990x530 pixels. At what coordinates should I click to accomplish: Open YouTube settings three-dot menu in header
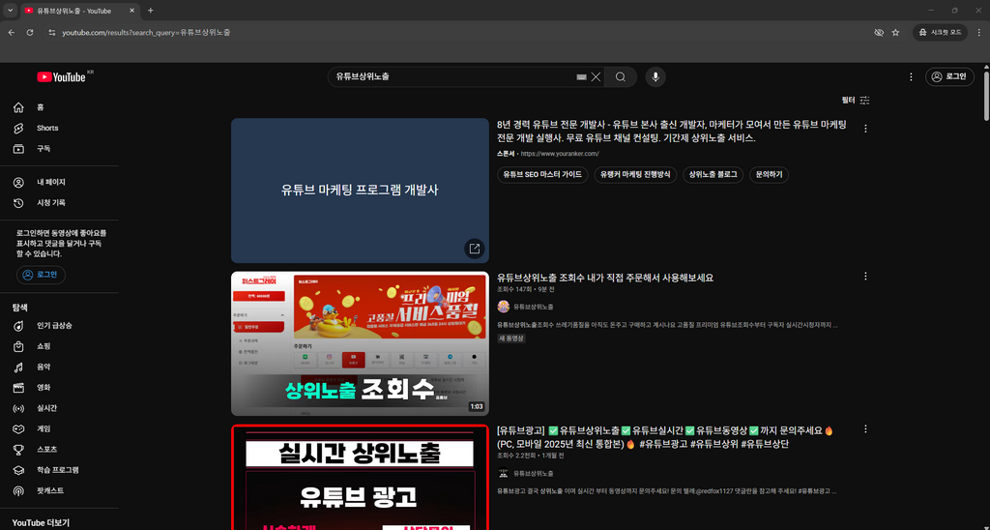point(911,77)
